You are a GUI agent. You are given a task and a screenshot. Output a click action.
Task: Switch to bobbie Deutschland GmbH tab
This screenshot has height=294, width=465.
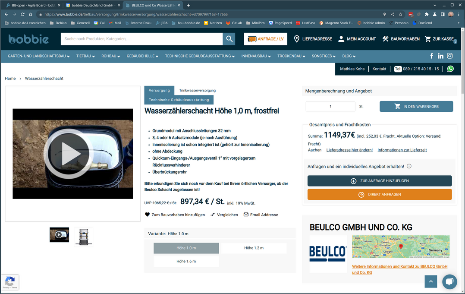[x=92, y=5]
